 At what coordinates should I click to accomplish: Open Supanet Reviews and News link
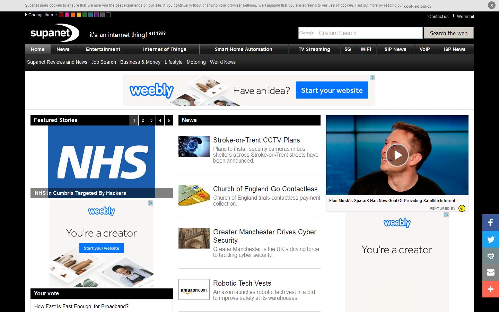tap(57, 62)
